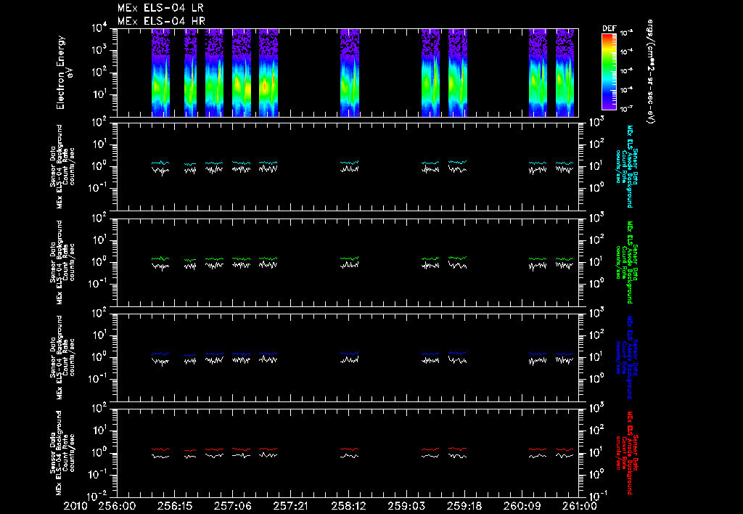Click the "256:00" time axis label

(x=117, y=506)
